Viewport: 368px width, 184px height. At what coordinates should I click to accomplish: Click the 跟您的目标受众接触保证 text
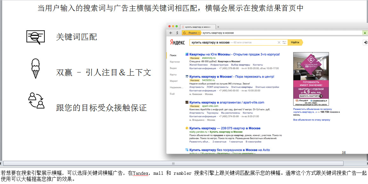[101, 108]
